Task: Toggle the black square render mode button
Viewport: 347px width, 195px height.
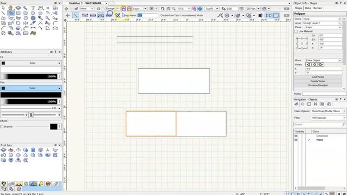Action: tap(260, 16)
